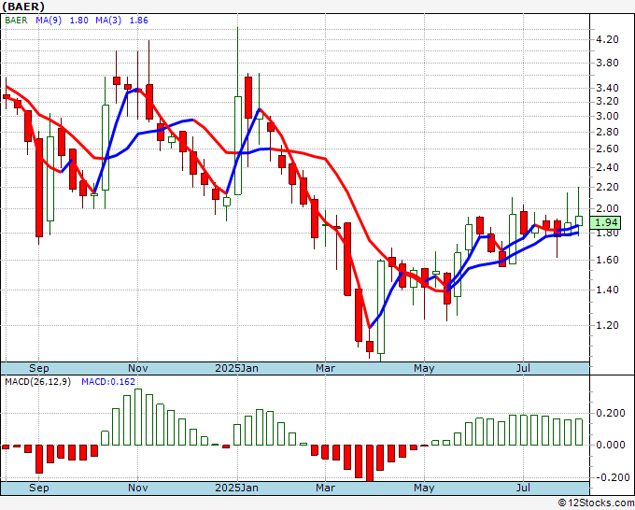Click May on the price chart date axis

tap(424, 369)
